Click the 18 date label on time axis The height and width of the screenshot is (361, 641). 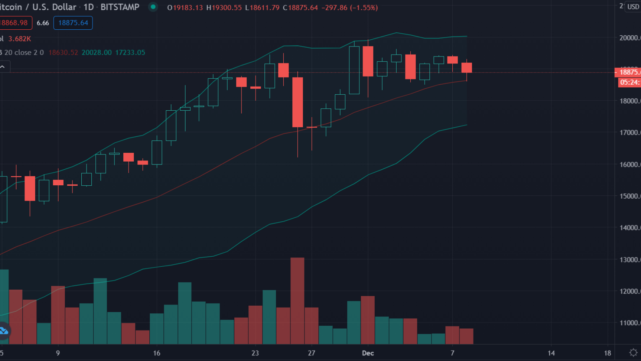click(608, 353)
